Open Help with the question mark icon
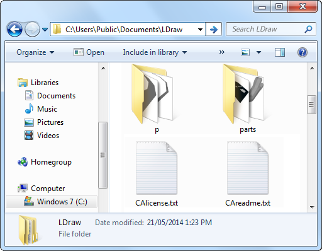The height and width of the screenshot is (251, 322). click(303, 52)
